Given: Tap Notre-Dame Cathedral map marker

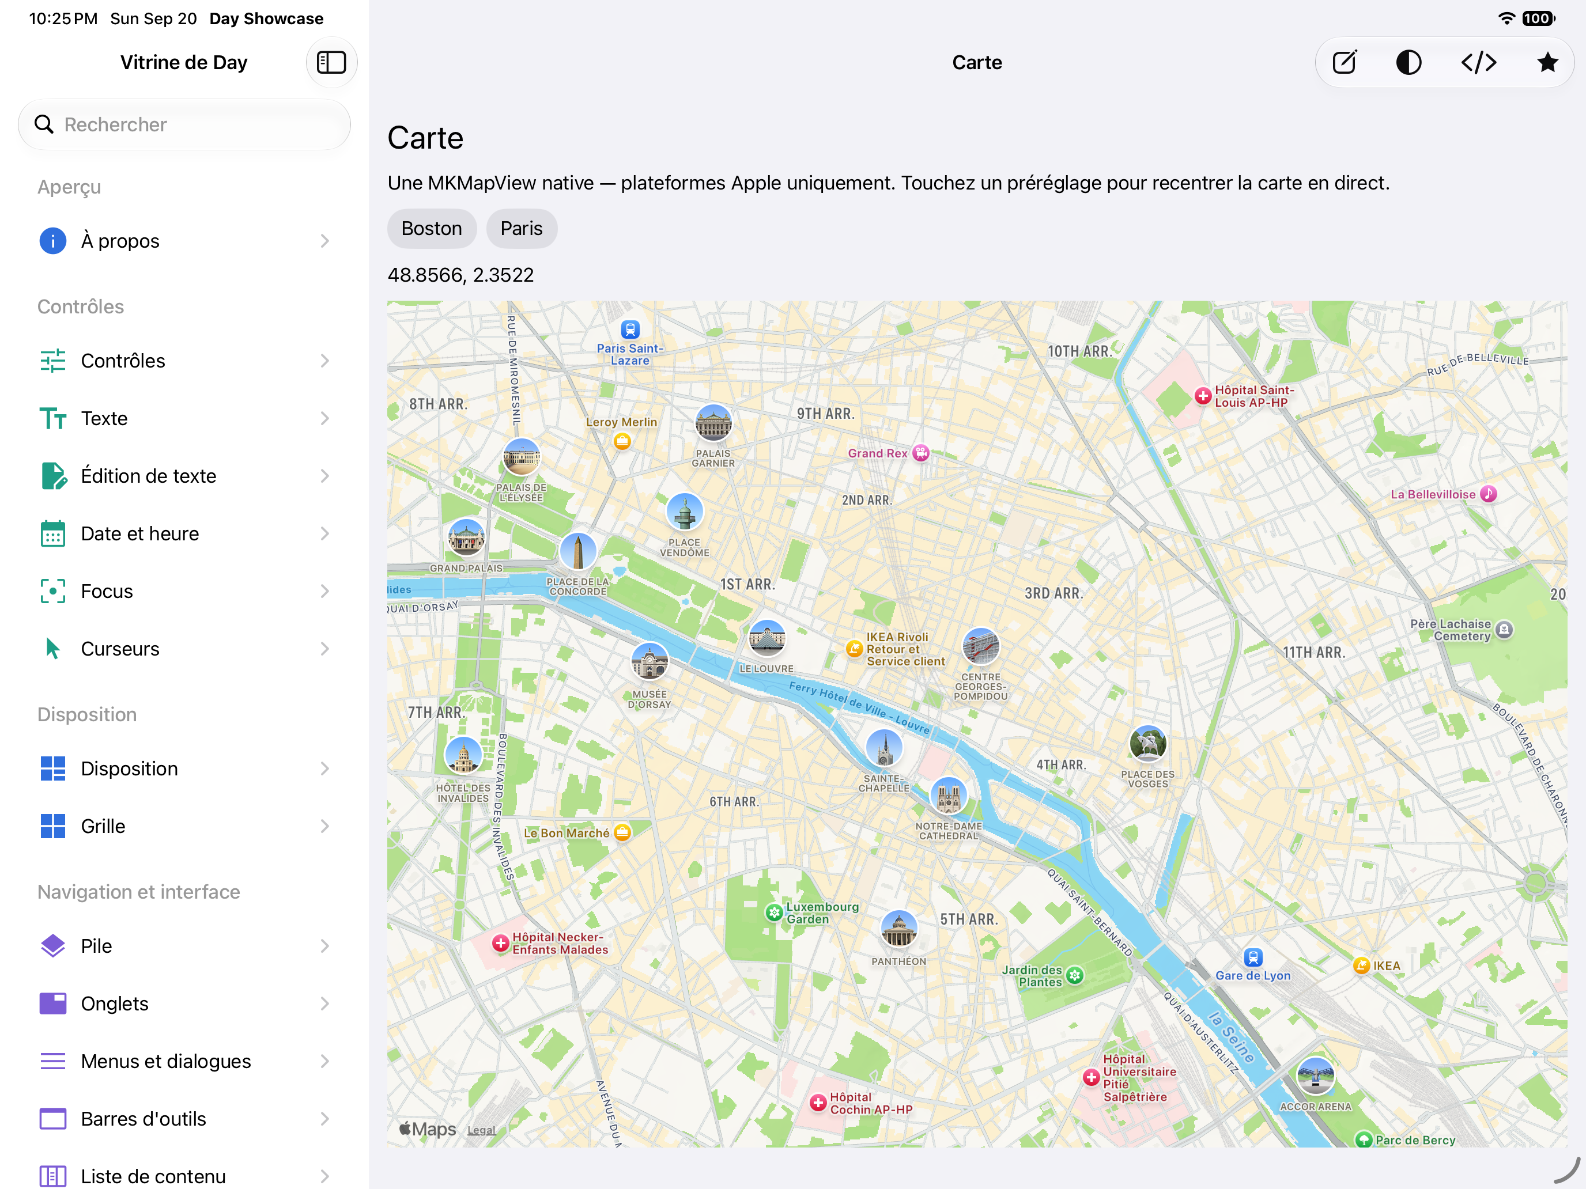Looking at the screenshot, I should [x=949, y=796].
